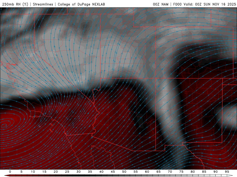Click the color bar value 25
The height and width of the screenshot is (177, 237).
[67, 172]
